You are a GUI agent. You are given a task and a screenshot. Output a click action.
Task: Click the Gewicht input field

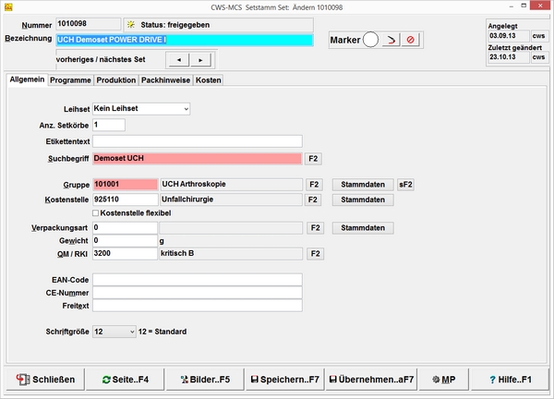pos(125,241)
